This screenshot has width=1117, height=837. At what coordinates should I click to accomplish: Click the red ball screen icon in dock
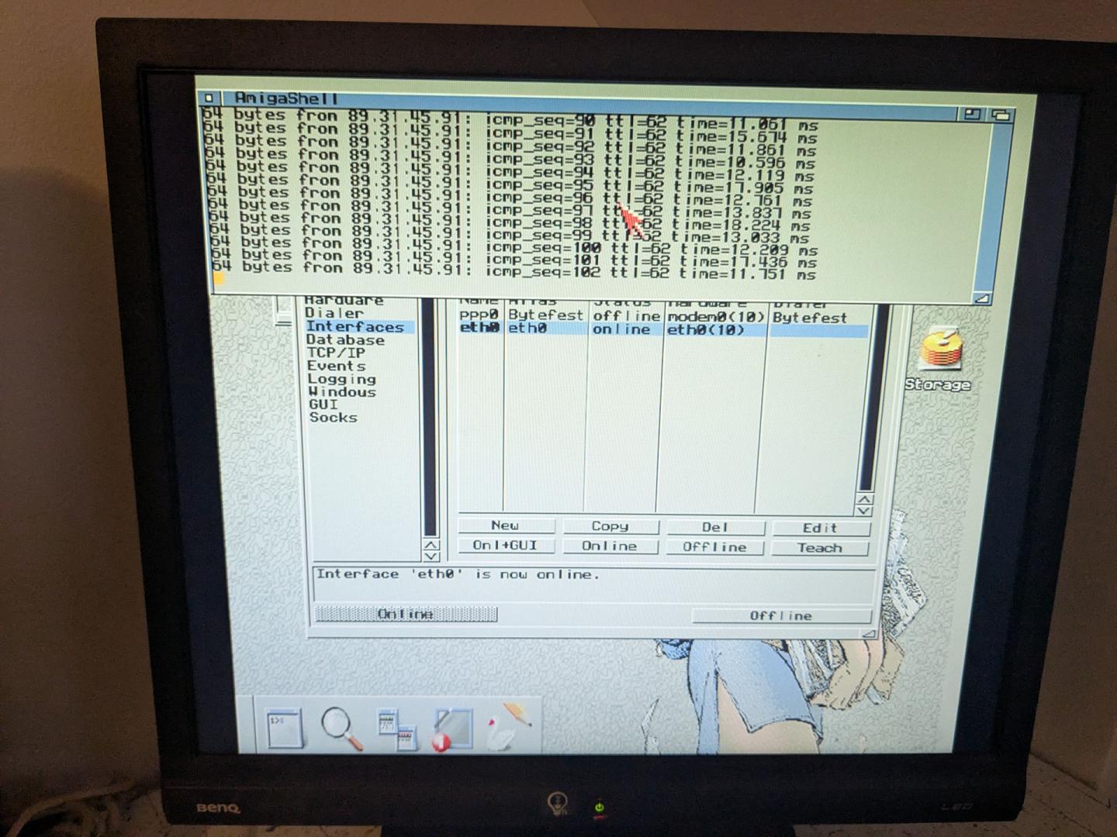(452, 730)
